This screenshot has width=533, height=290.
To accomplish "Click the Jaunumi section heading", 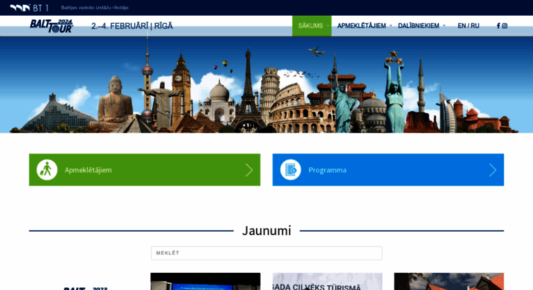I will (x=266, y=230).
